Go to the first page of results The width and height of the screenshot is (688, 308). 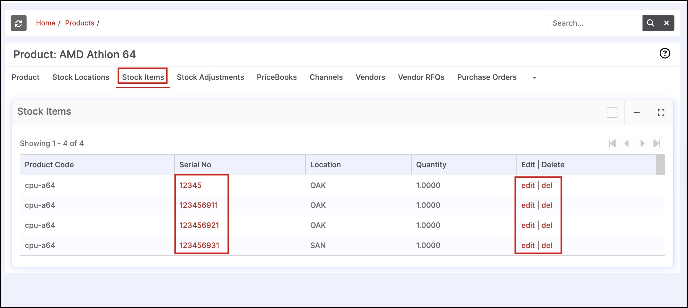612,144
